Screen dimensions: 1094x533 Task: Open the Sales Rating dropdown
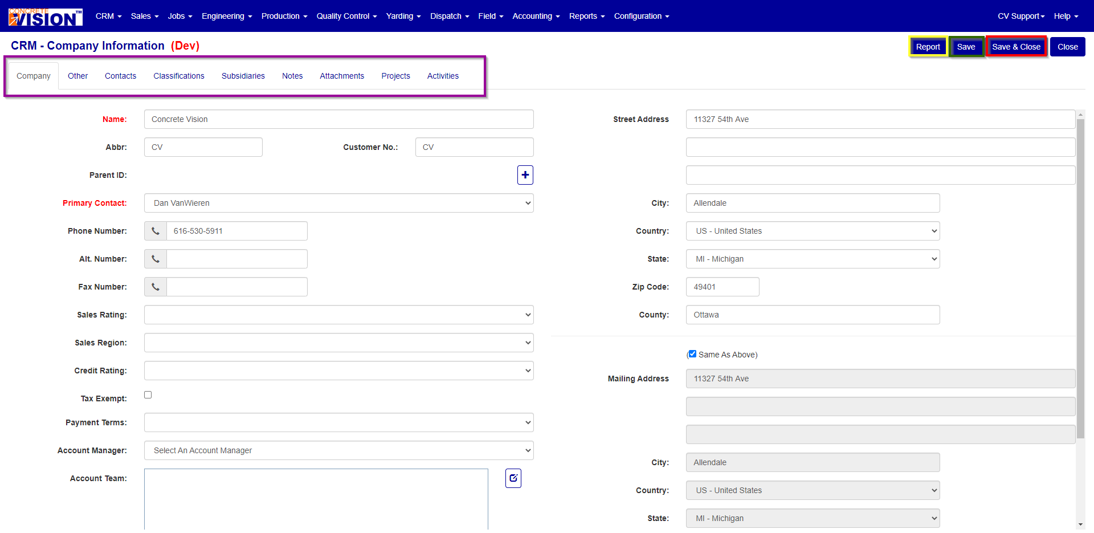point(339,315)
